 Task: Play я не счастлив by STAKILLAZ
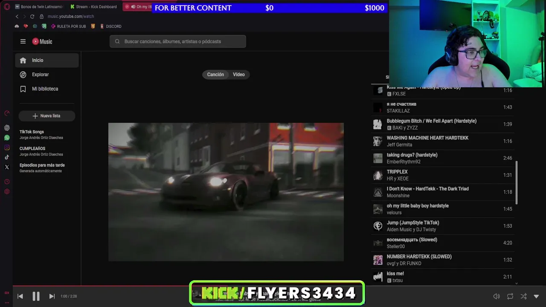click(x=443, y=107)
